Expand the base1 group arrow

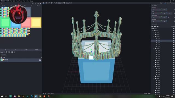154,35
